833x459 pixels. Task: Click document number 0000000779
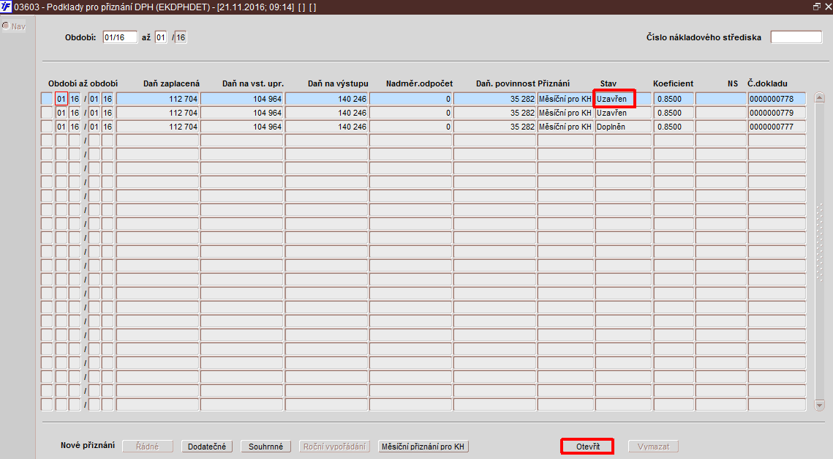click(777, 113)
